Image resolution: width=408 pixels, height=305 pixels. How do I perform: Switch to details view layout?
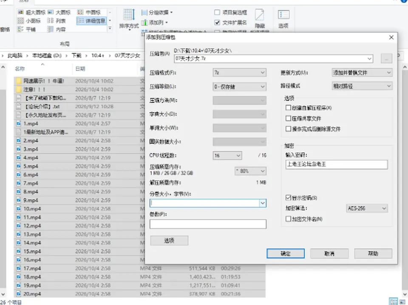[x=91, y=21]
